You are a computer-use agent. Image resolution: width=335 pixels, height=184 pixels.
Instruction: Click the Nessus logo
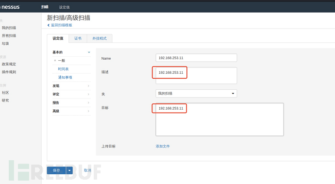pos(10,7)
